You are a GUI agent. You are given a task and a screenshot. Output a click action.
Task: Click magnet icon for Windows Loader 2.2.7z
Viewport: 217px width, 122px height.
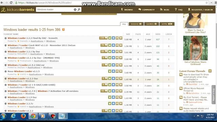point(117,103)
